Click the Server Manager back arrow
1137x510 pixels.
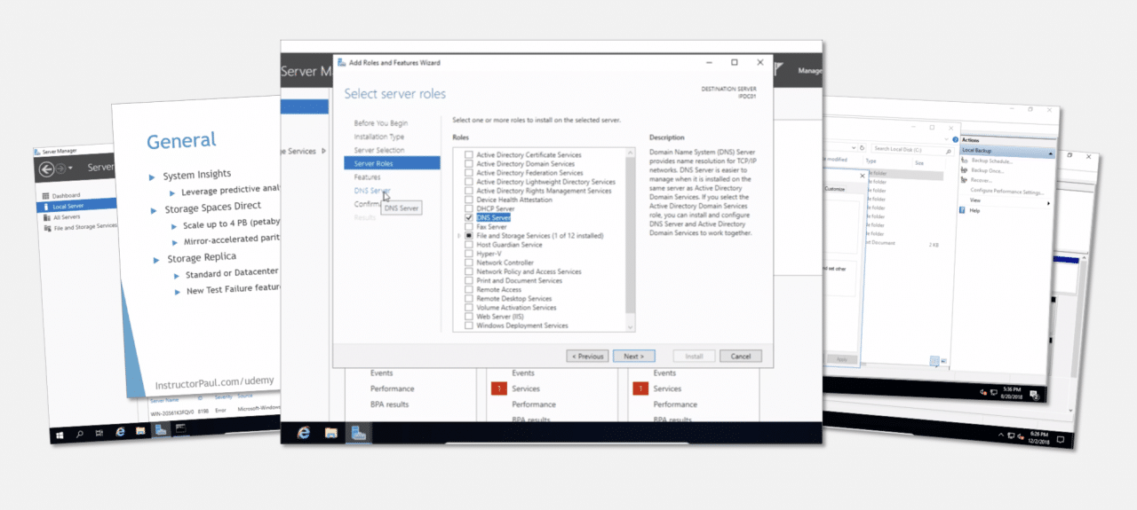[x=48, y=169]
